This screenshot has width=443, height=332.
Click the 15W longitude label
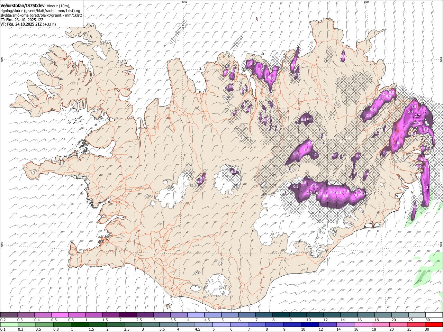367,2
